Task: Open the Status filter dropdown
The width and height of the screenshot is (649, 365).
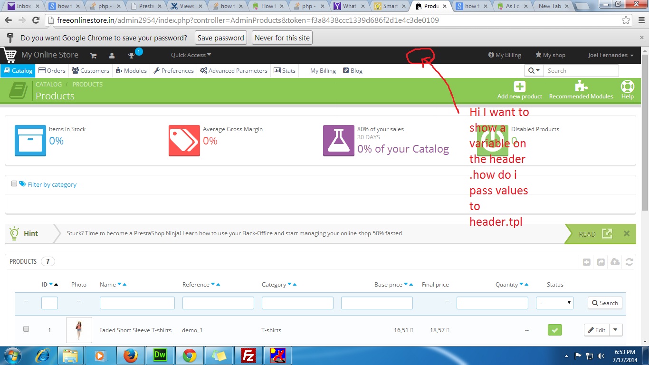Action: coord(554,303)
